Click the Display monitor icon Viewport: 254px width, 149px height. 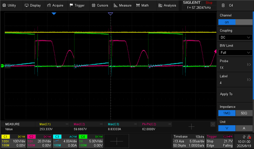pos(27,5)
